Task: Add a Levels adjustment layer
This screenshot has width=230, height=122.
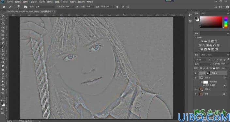Action: coord(205,42)
